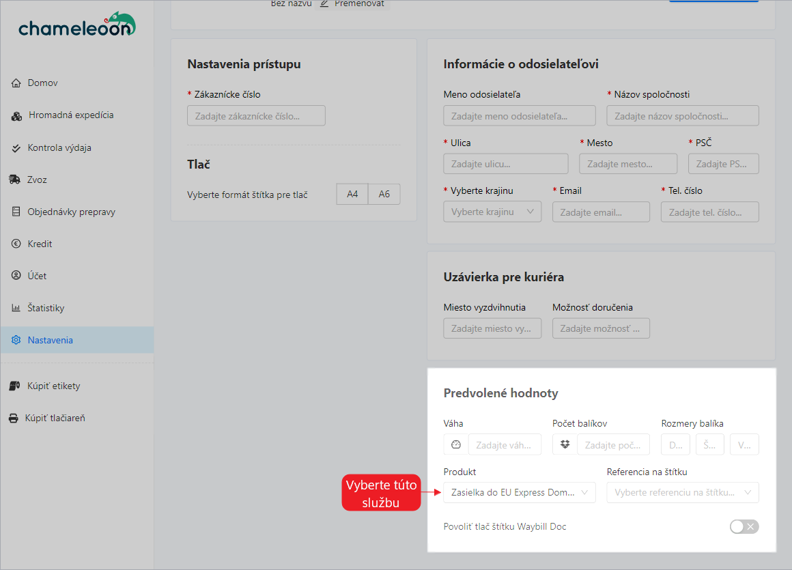Screen dimensions: 792x570
Task: Click the chameleoon logo
Action: (x=76, y=25)
